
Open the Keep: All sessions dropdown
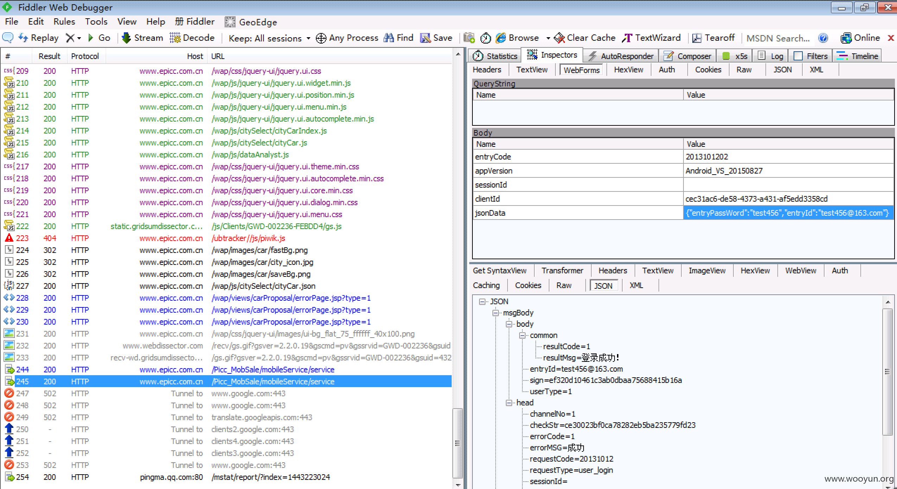[x=269, y=38]
